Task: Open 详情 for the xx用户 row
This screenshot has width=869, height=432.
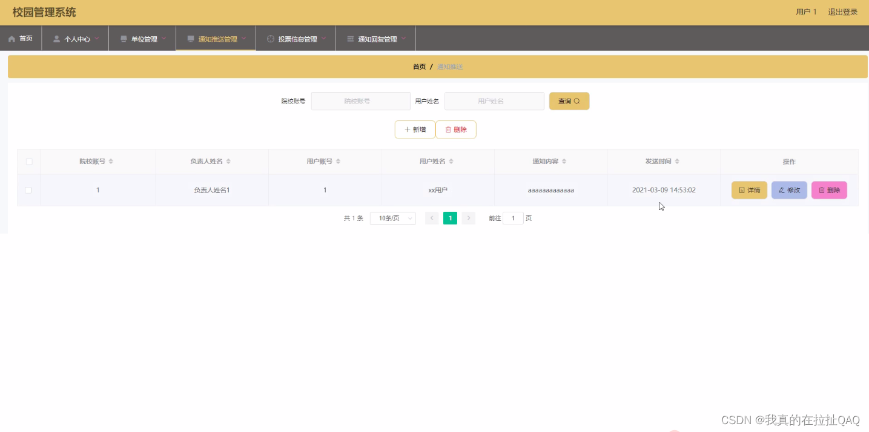Action: click(x=749, y=190)
